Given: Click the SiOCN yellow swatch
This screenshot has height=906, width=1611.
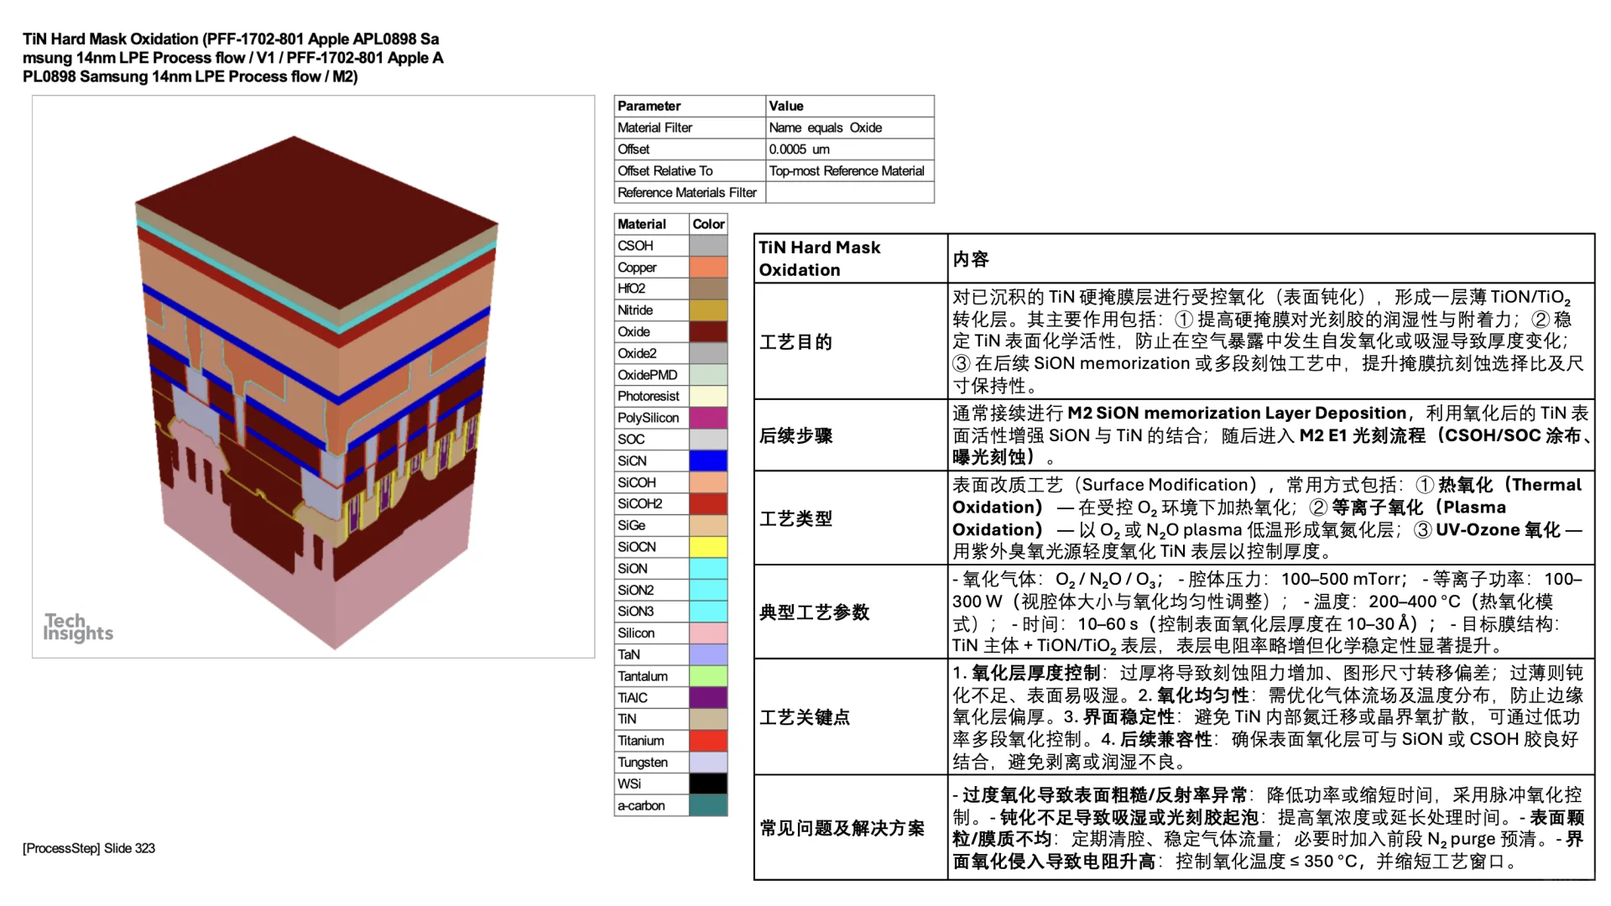Looking at the screenshot, I should pyautogui.click(x=708, y=546).
